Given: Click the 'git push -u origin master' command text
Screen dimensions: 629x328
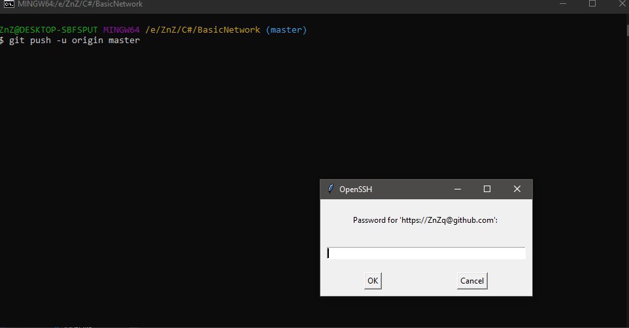Looking at the screenshot, I should [75, 40].
